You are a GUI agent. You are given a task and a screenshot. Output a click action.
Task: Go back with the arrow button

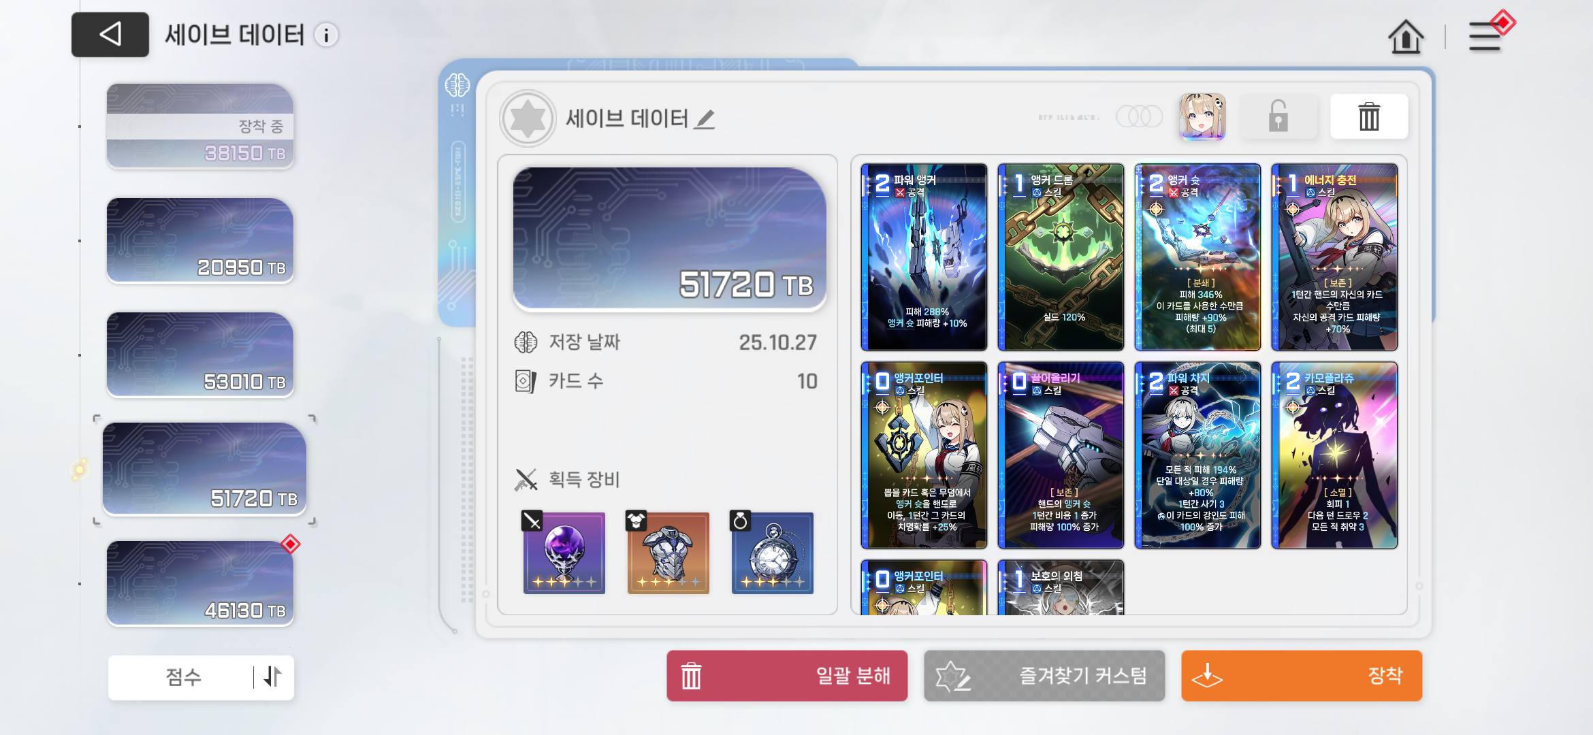(x=110, y=34)
